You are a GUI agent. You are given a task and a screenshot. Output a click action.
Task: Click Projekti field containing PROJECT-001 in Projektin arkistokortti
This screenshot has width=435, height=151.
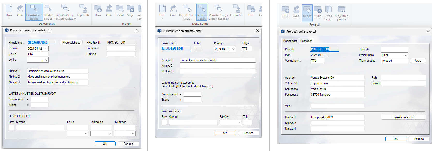(325, 49)
